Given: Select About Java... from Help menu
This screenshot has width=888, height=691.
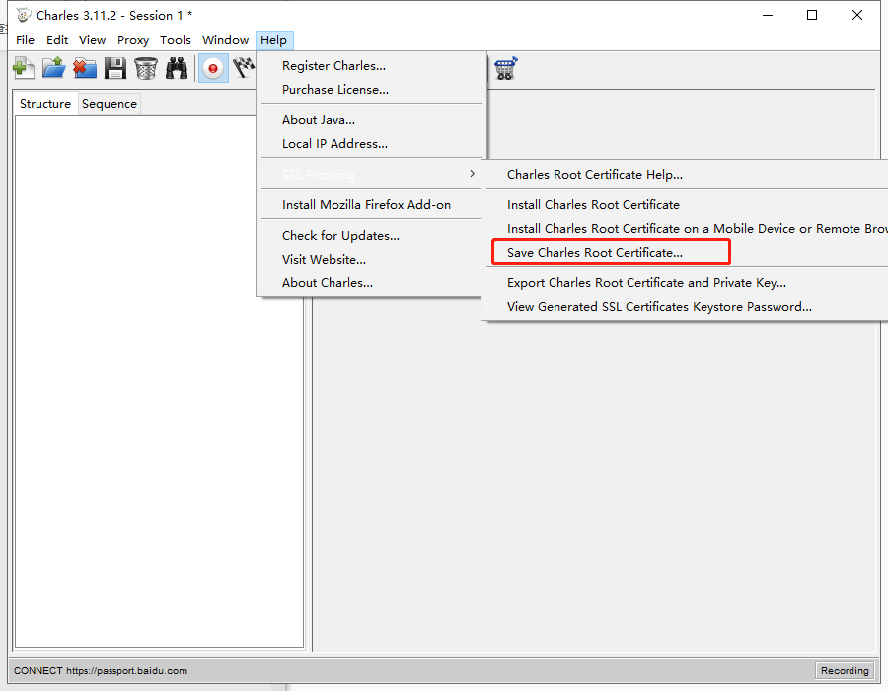Looking at the screenshot, I should pos(372,120).
